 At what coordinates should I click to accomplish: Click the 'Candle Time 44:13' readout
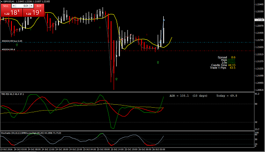tap(223, 65)
